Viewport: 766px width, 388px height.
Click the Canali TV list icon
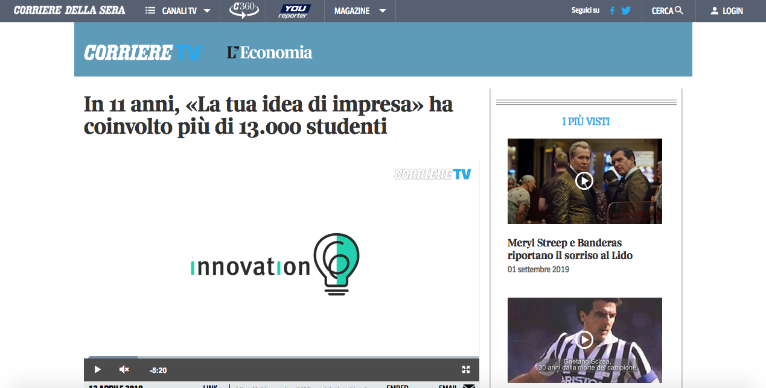[x=150, y=11]
